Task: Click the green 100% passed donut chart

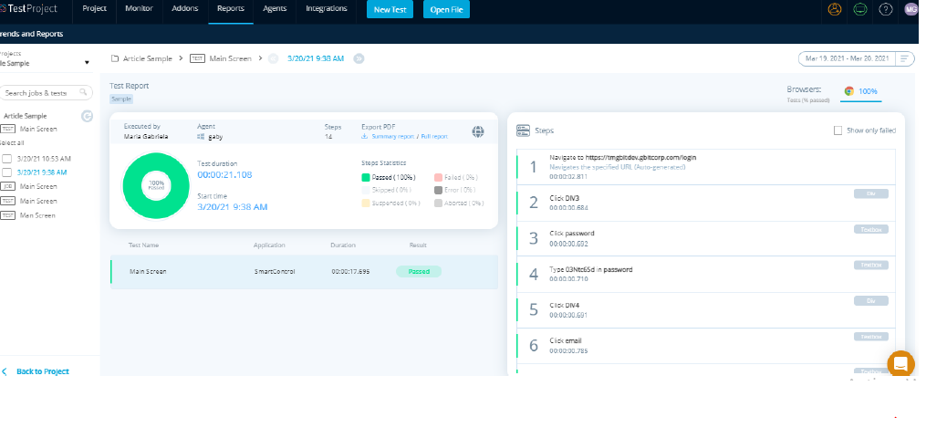Action: [x=156, y=185]
